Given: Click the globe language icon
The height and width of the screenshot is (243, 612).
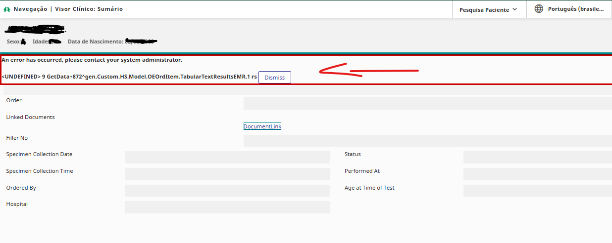Looking at the screenshot, I should pyautogui.click(x=539, y=9).
